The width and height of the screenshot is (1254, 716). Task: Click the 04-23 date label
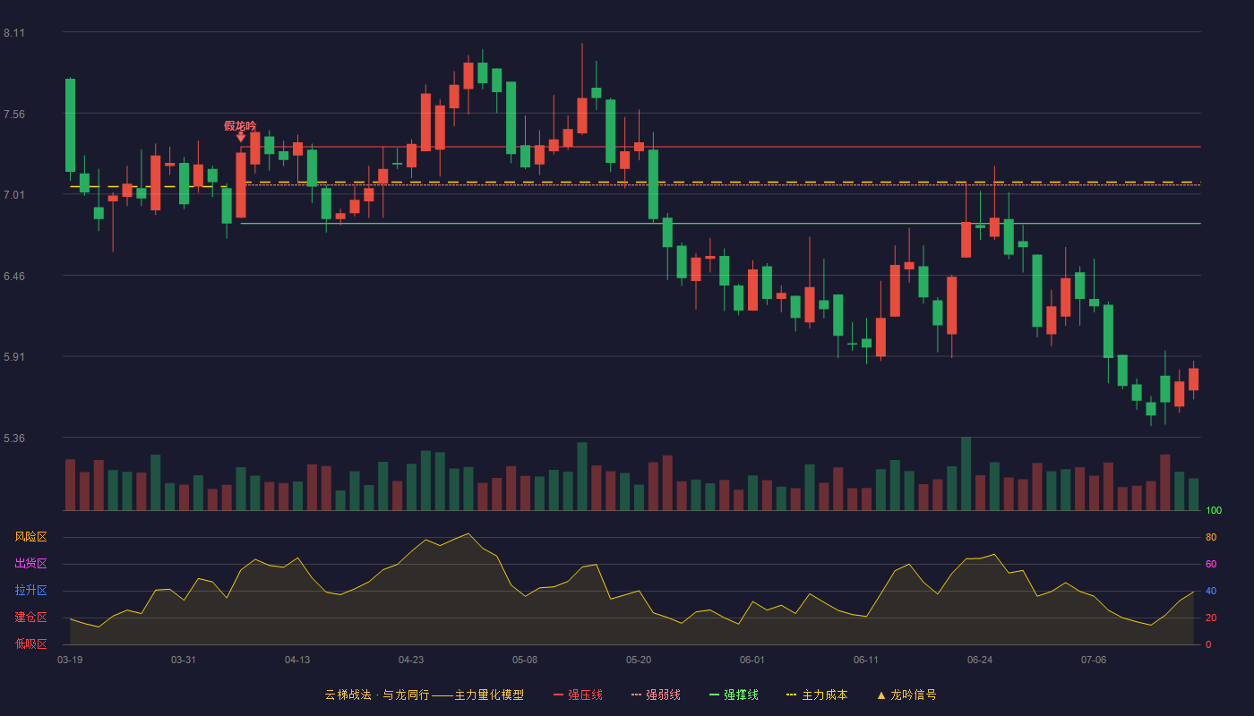[x=411, y=660]
